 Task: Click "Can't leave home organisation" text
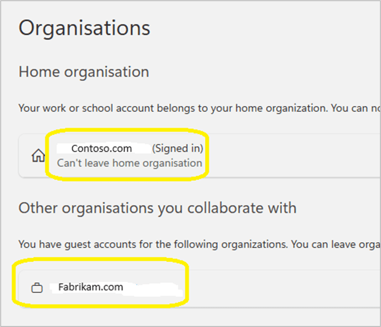[130, 163]
